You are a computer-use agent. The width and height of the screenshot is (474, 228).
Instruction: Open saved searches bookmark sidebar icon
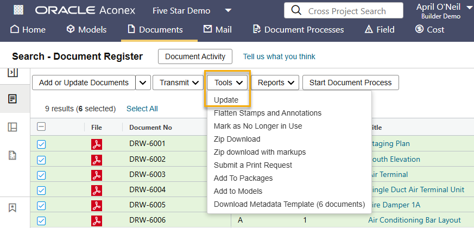point(12,208)
